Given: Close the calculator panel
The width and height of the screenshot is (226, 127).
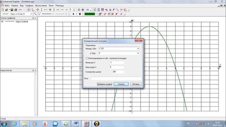Looking at the screenshot, I should coord(36,71).
